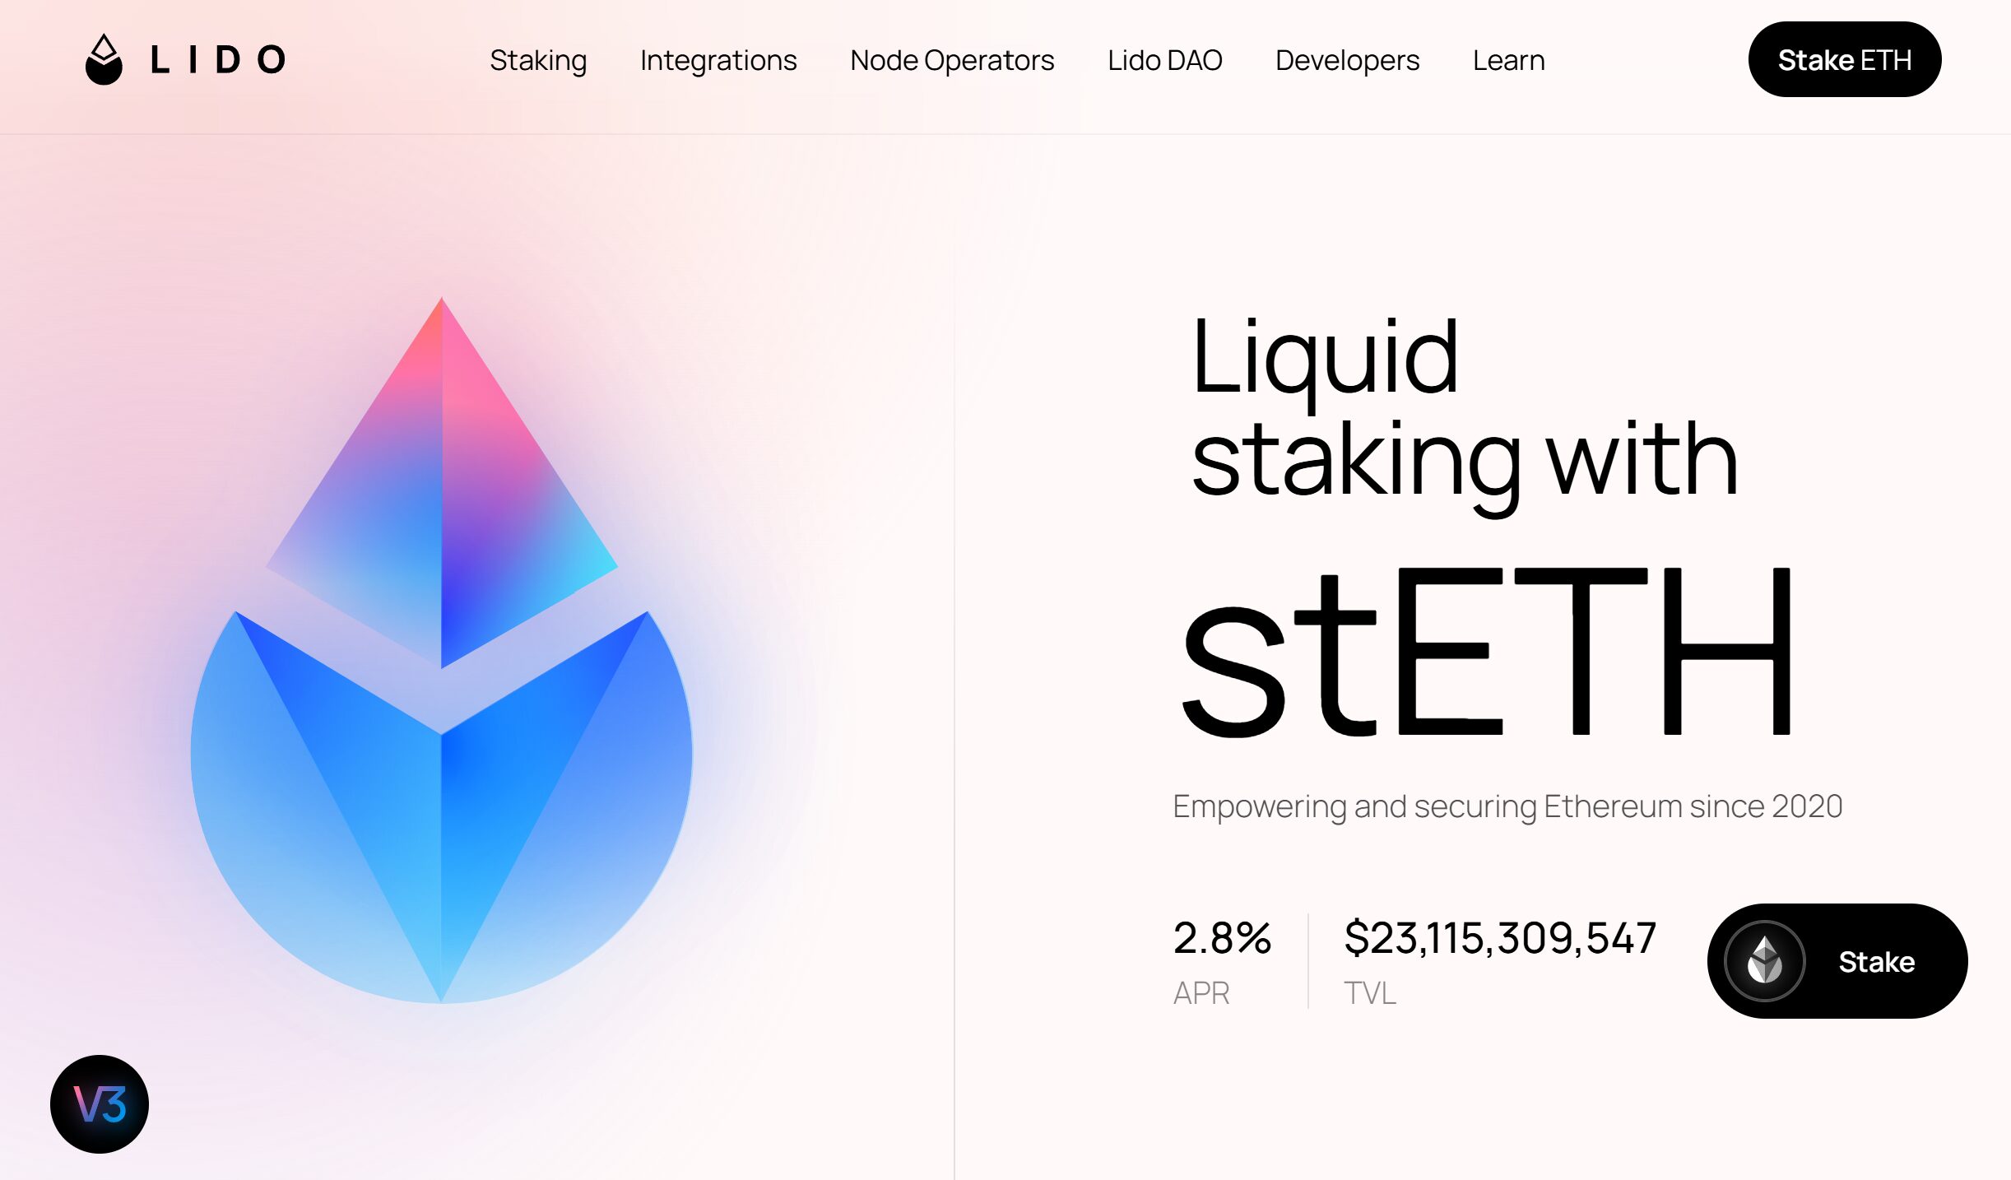This screenshot has width=2011, height=1180.
Task: Open the Lido DAO menu
Action: [x=1164, y=60]
